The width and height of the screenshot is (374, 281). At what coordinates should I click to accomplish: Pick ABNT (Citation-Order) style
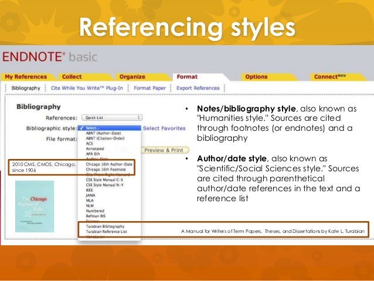click(x=105, y=138)
